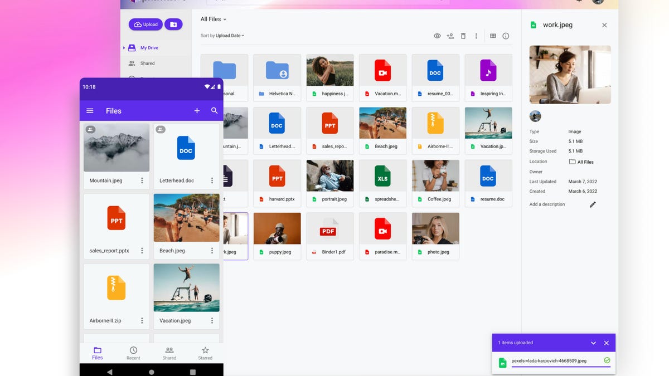Select the photo.jpeg thumbnail

point(435,228)
